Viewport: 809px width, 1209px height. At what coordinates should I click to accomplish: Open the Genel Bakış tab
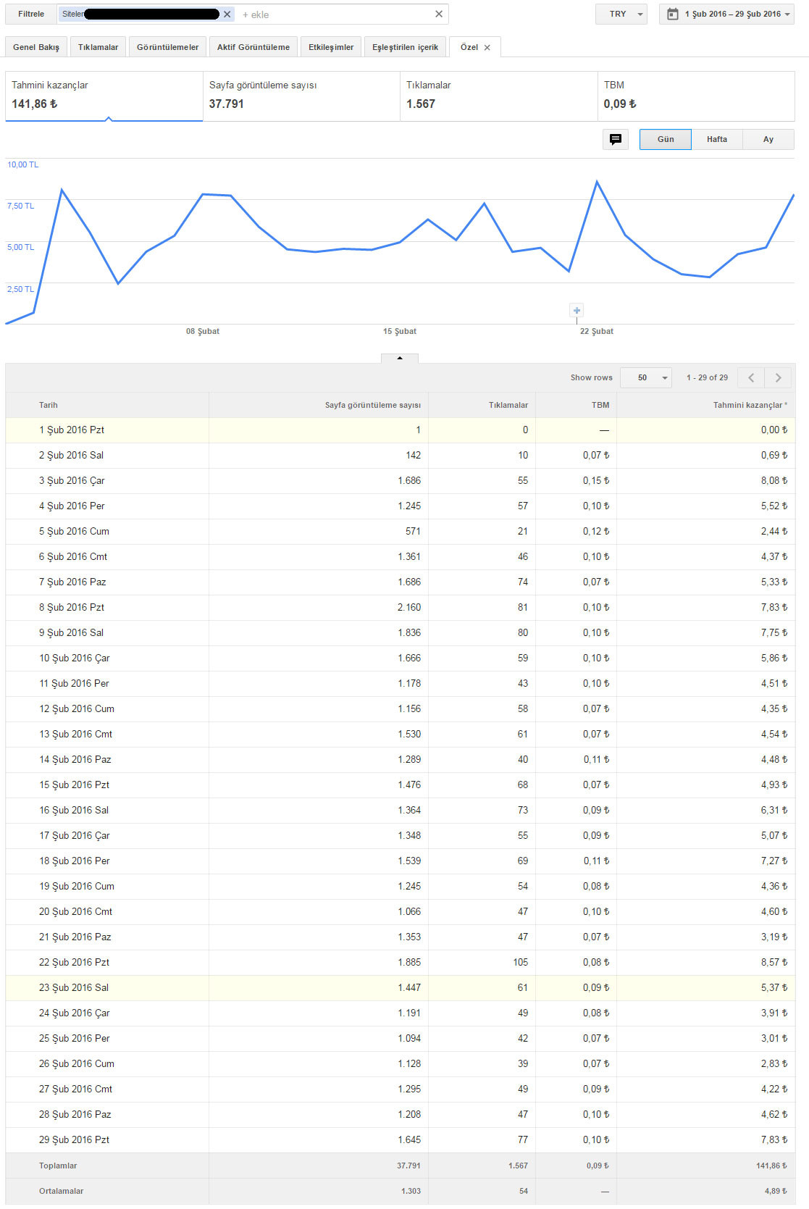coord(36,47)
